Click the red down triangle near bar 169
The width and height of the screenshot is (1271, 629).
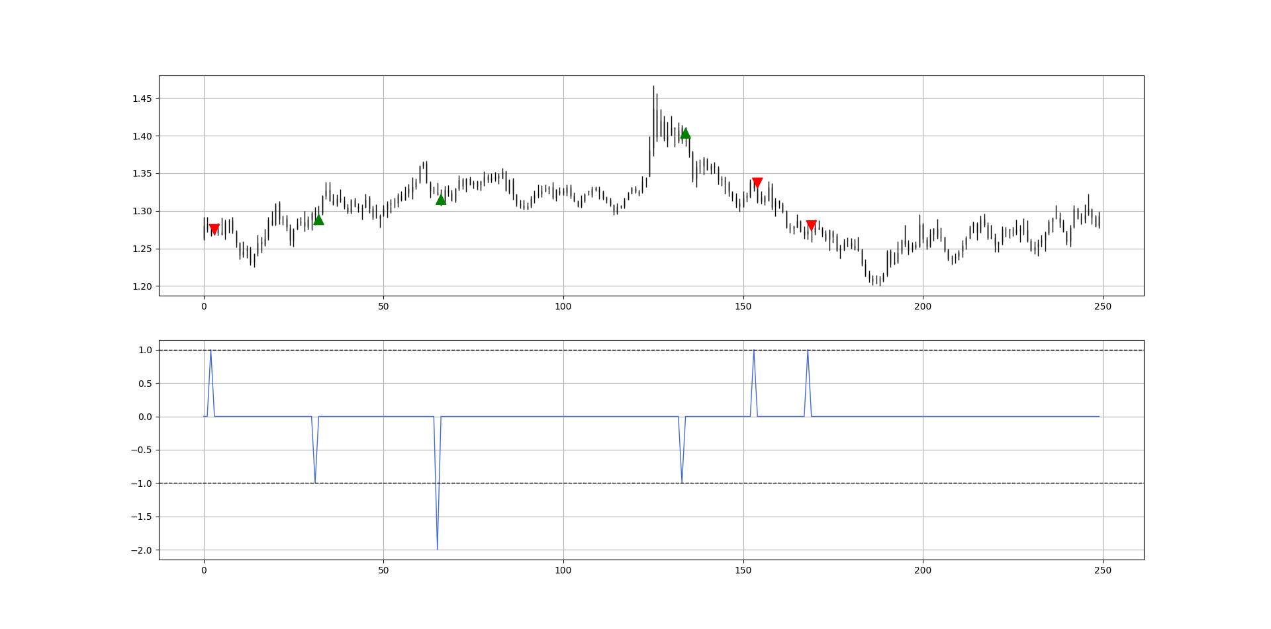(811, 226)
